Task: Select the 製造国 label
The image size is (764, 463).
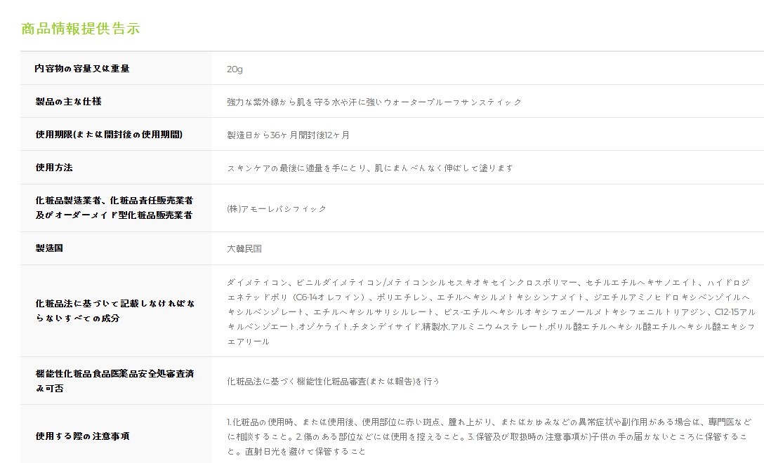Action: click(x=49, y=248)
